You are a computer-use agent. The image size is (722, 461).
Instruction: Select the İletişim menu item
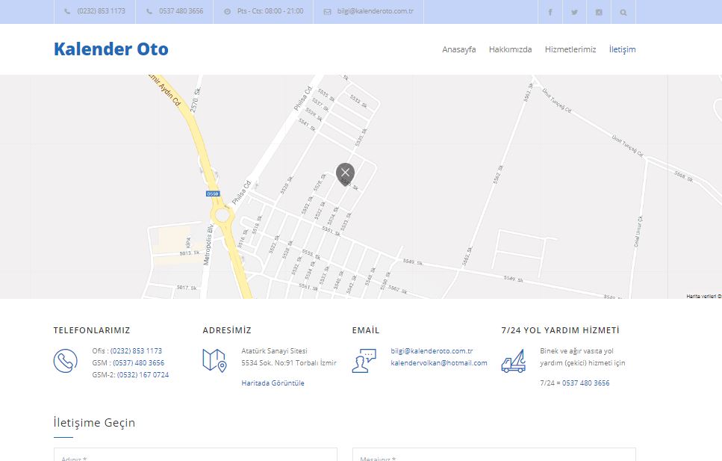pyautogui.click(x=622, y=49)
